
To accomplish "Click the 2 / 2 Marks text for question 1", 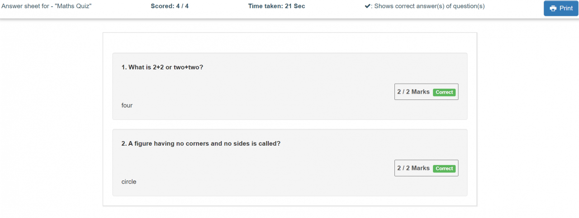I will 413,92.
